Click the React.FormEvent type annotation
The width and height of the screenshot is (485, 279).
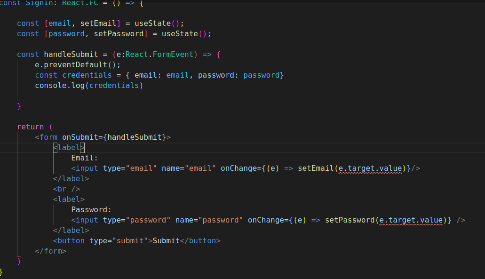(x=159, y=55)
